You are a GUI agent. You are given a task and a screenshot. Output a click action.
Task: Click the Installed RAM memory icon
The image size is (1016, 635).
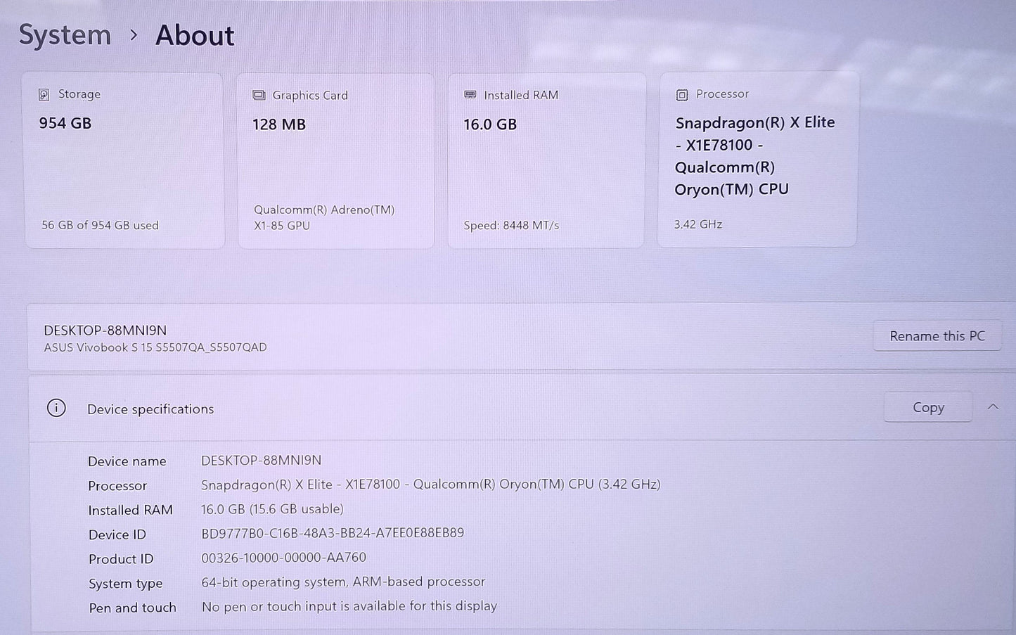tap(470, 95)
